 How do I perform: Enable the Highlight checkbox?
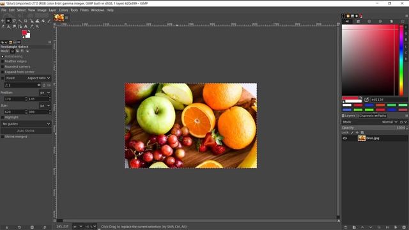(3, 118)
